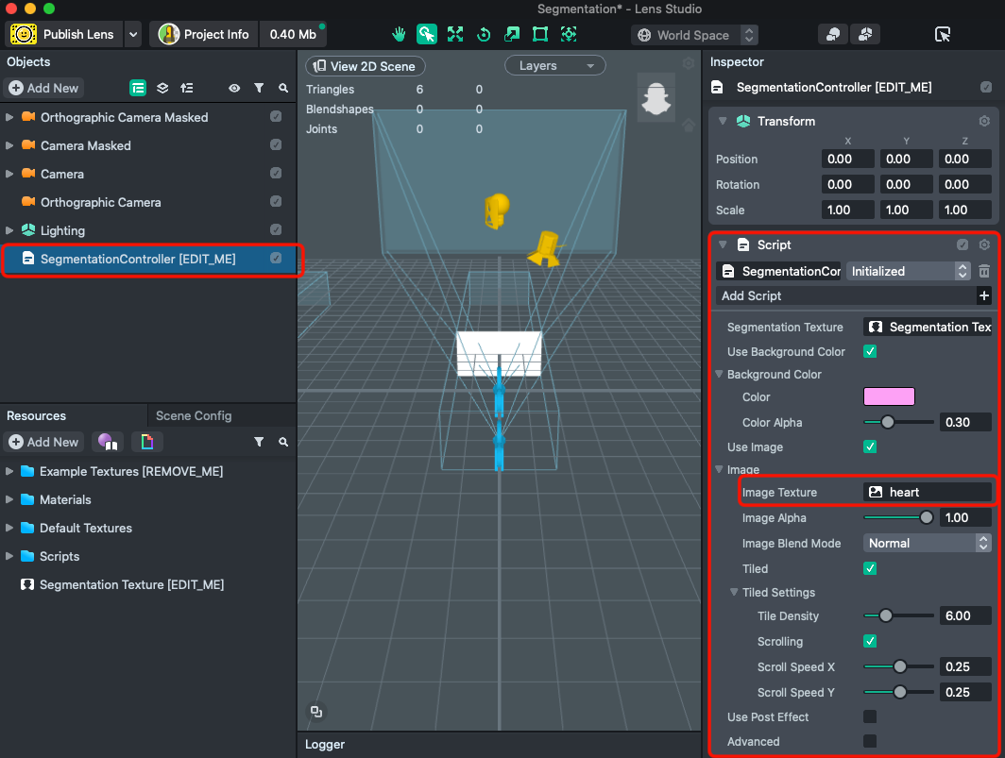Click Add New in Objects panel

[x=43, y=88]
